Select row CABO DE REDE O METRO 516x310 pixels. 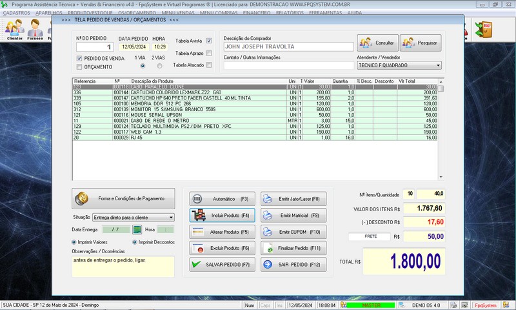coord(255,121)
